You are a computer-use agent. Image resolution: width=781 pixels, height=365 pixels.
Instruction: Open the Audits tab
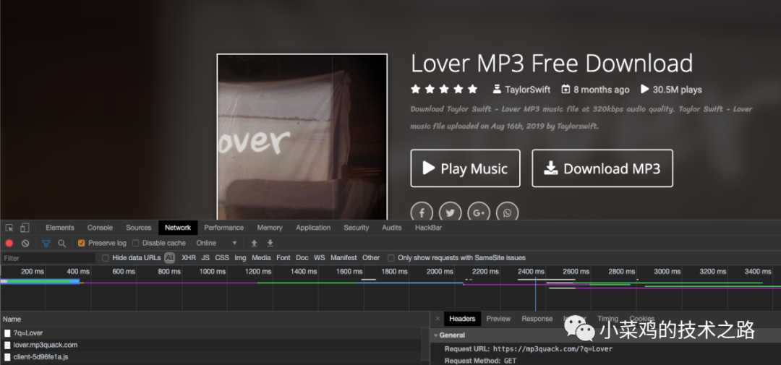(x=391, y=228)
